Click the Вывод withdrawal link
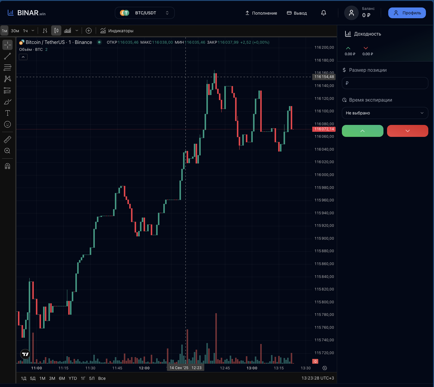The image size is (434, 387). pyautogui.click(x=297, y=13)
